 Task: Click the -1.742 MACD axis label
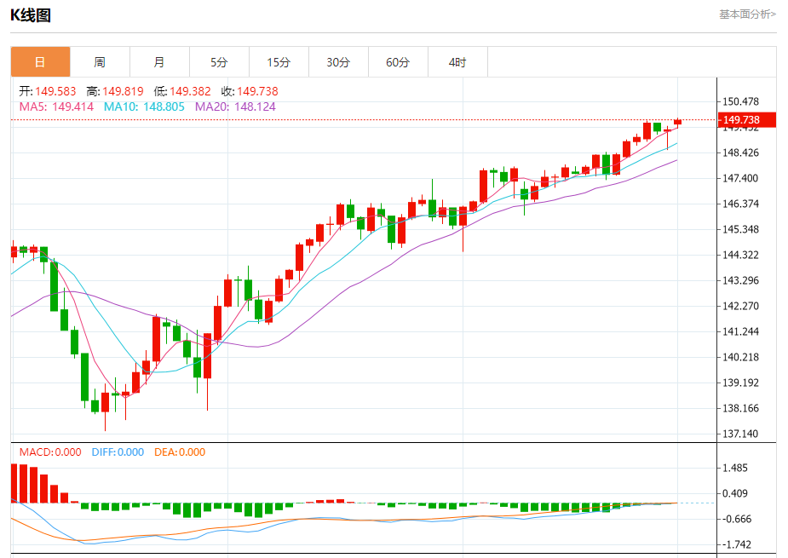[x=736, y=544]
